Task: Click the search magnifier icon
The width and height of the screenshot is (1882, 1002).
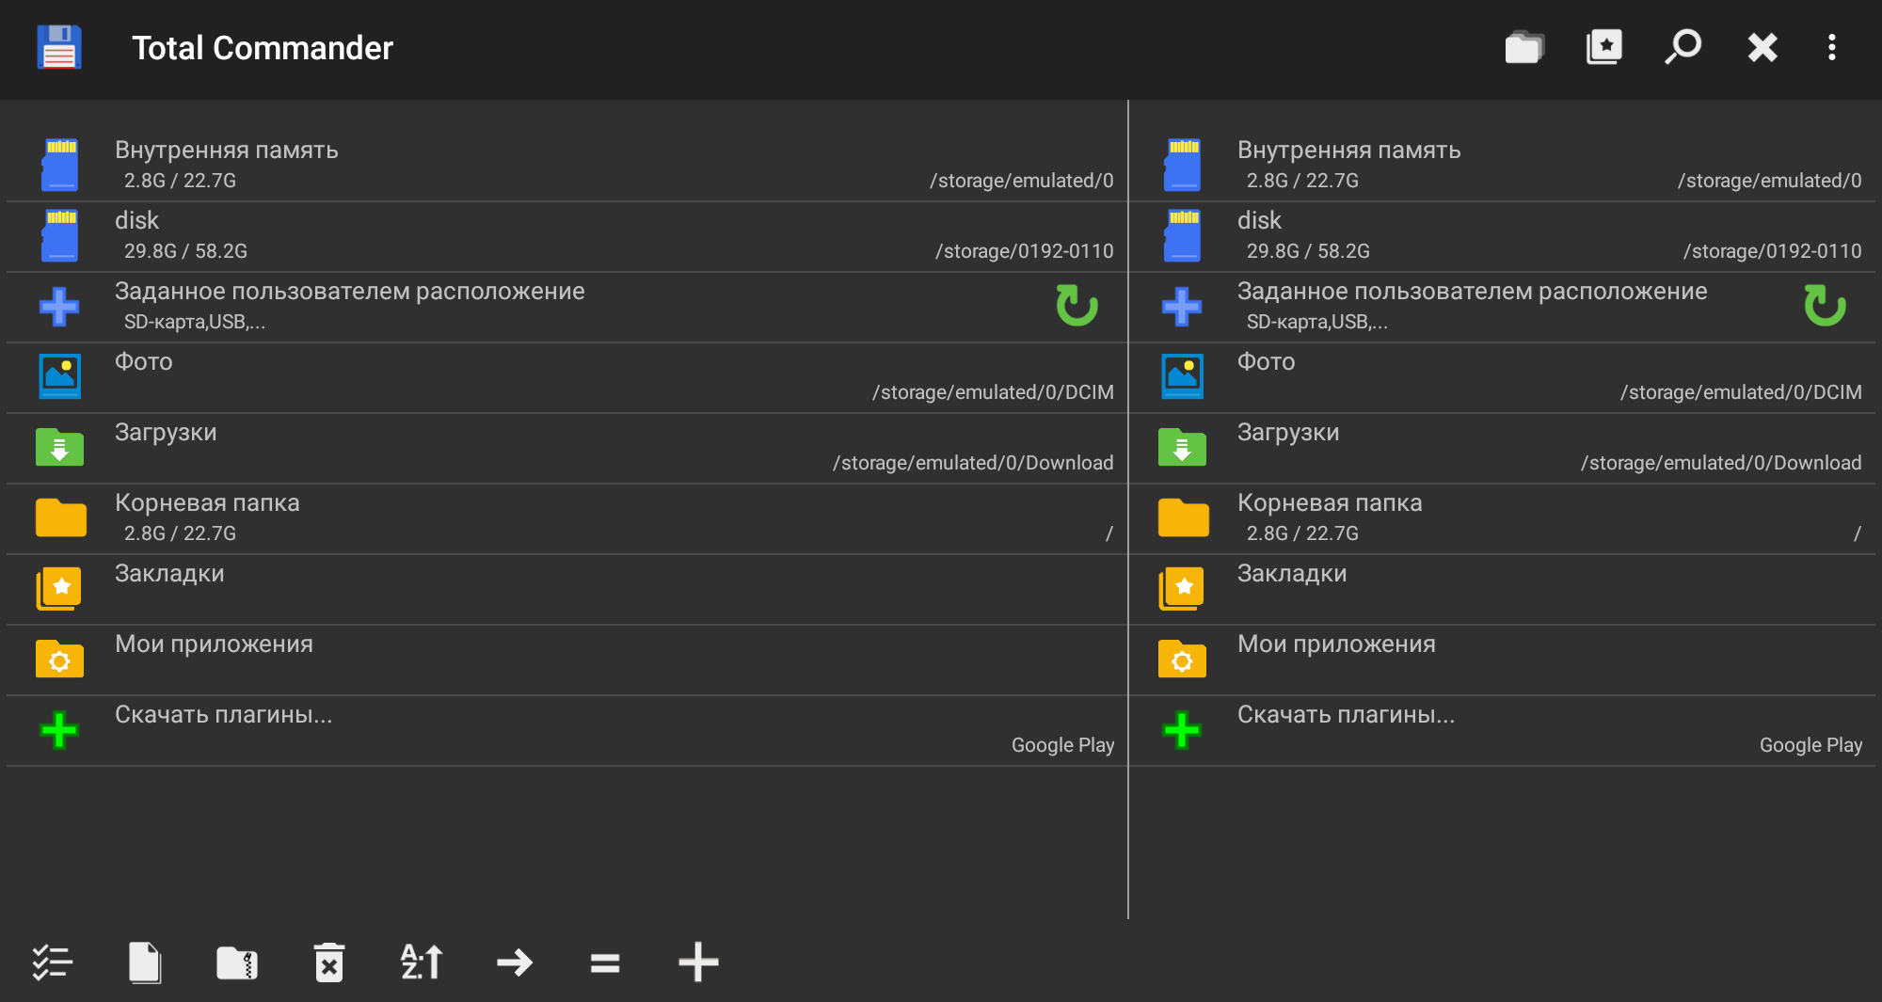Action: coord(1683,47)
